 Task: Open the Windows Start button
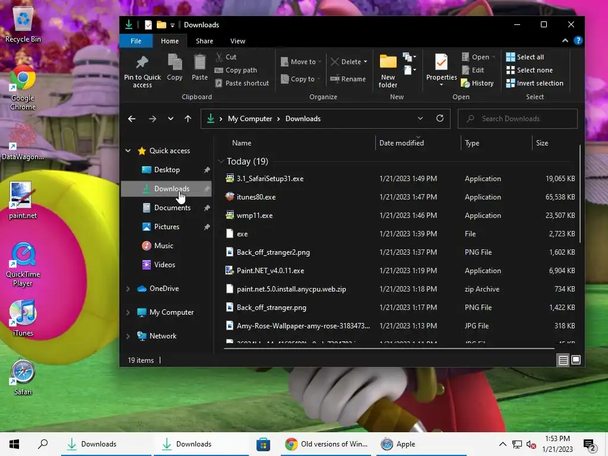(14, 444)
